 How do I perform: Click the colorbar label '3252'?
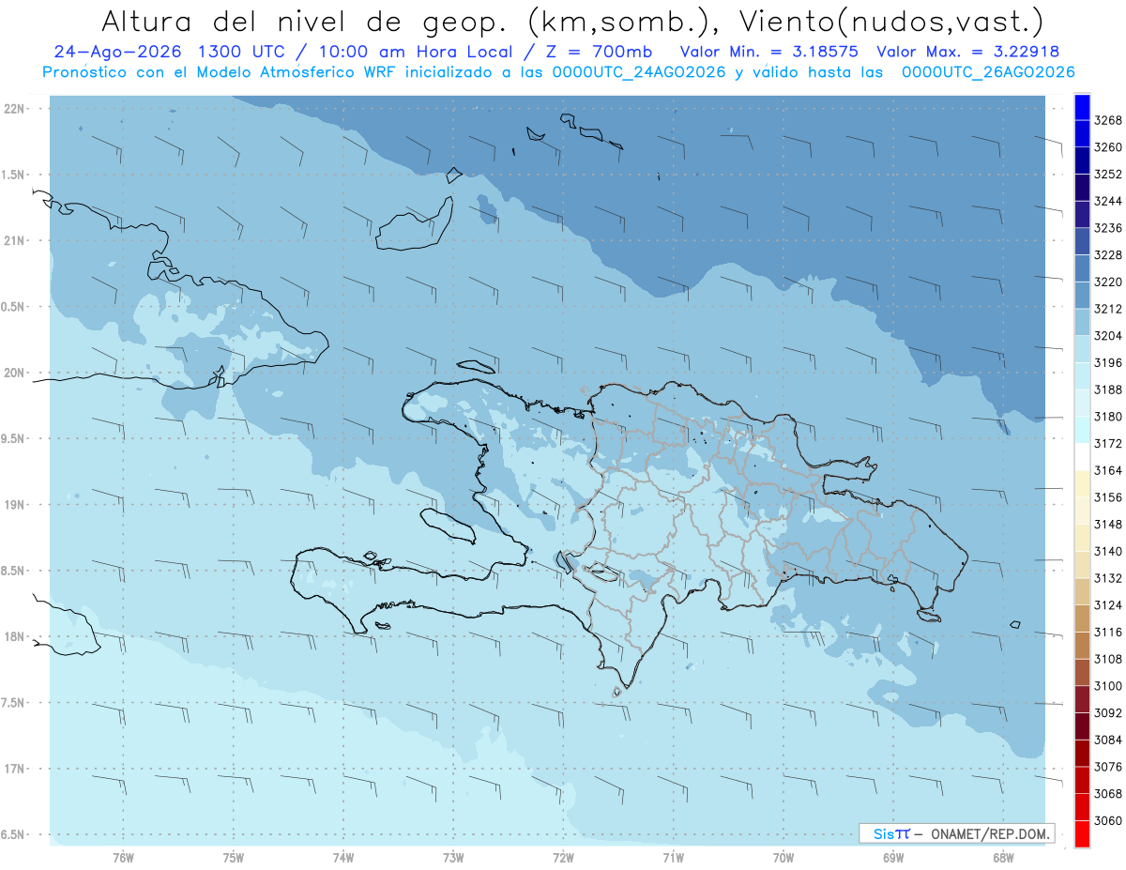point(1108,175)
